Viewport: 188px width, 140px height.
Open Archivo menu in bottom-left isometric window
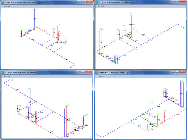(7, 77)
